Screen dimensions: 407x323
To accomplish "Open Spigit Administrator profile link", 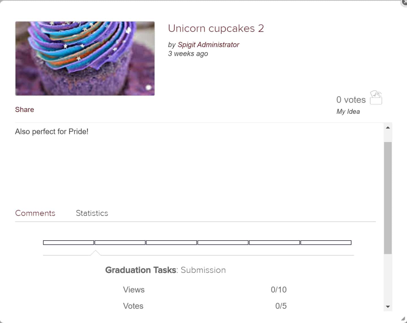I will 208,45.
